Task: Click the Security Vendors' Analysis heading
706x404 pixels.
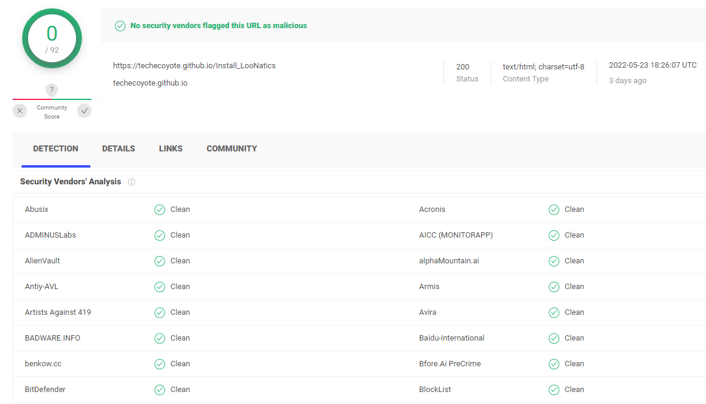Action: click(71, 181)
